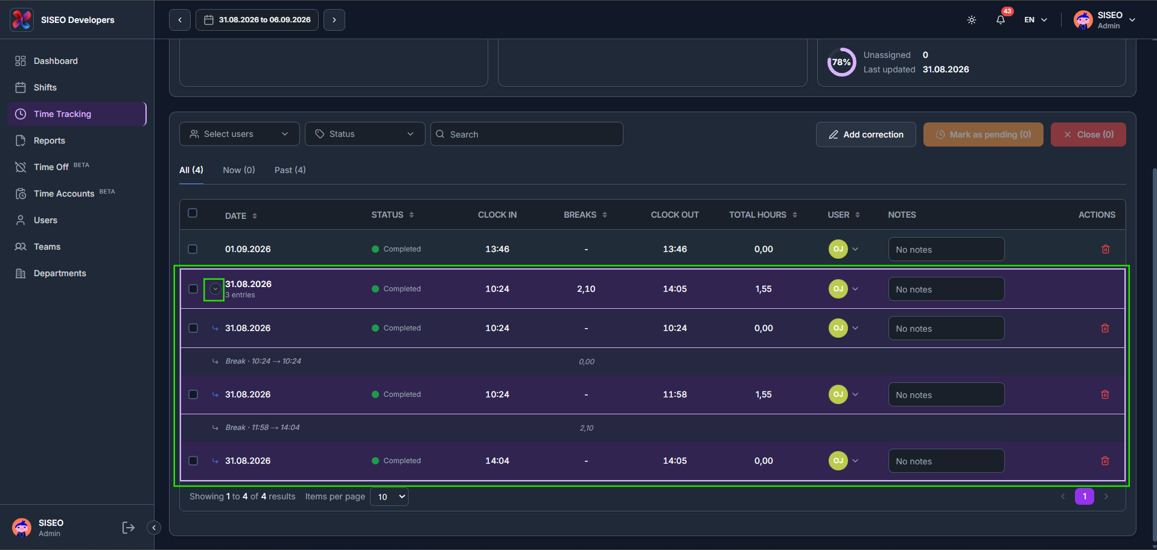
Task: Delete the 10:24 to 10:24 entry via trash icon
Action: (x=1105, y=328)
